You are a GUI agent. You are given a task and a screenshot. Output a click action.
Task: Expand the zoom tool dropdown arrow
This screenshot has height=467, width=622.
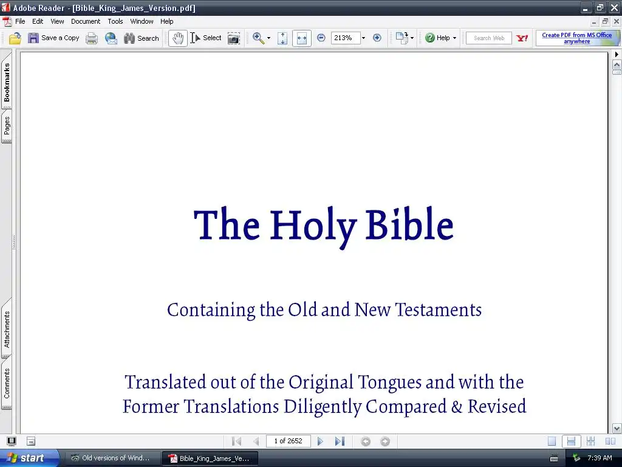268,38
